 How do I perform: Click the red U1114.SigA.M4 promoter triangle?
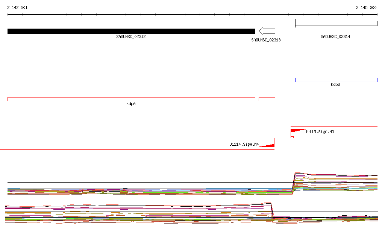coord(268,145)
